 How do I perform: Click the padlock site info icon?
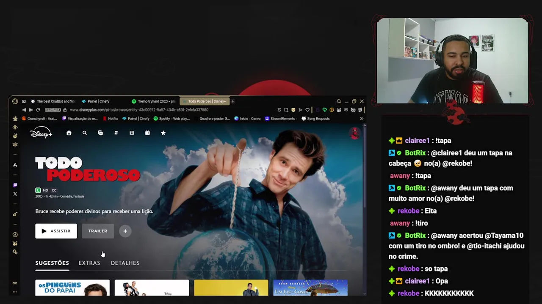65,110
